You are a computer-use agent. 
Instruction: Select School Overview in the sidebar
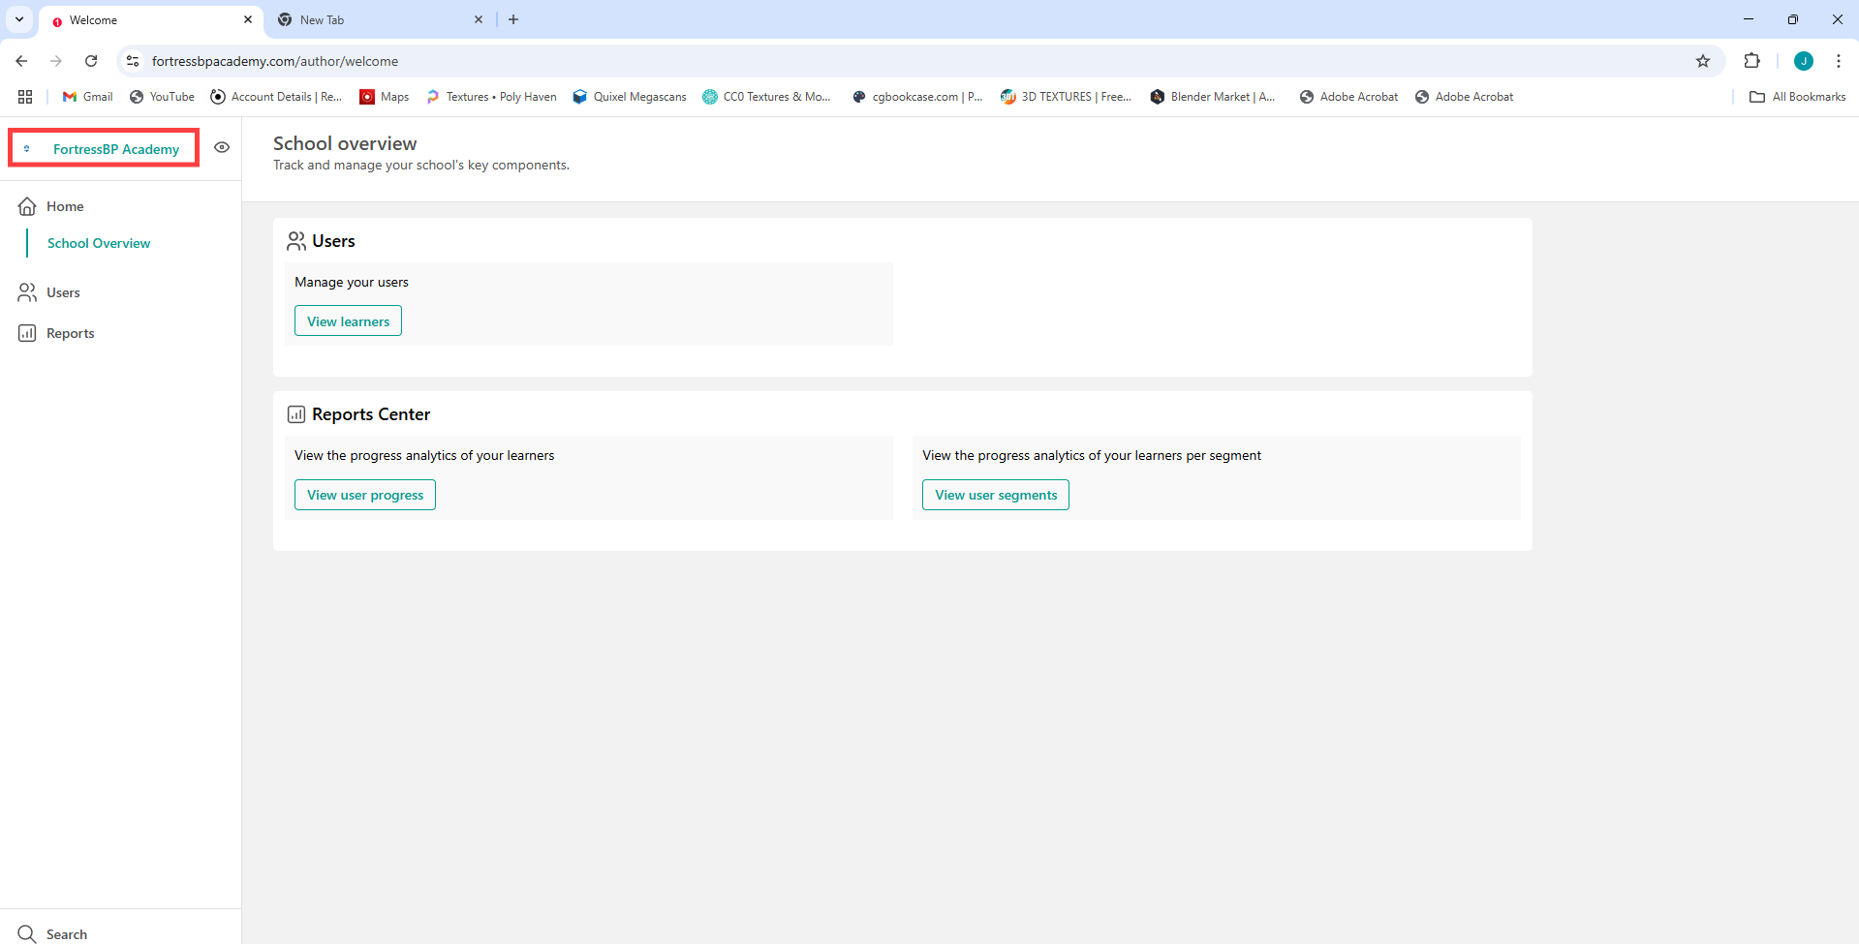pos(99,243)
